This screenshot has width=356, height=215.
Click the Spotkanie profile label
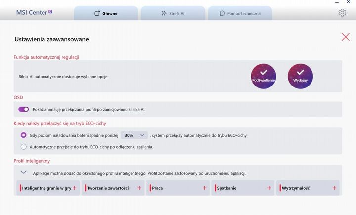point(226,188)
